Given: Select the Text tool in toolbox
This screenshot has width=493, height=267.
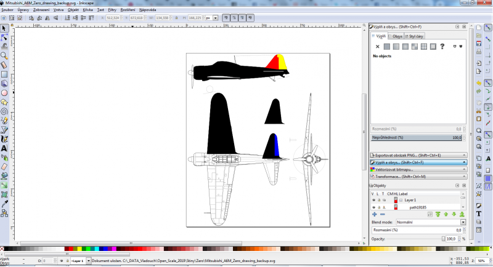Looking at the screenshot, I should tap(4, 148).
